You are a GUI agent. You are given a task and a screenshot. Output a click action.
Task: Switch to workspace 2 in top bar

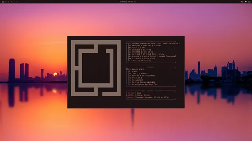click(x=9, y=2)
